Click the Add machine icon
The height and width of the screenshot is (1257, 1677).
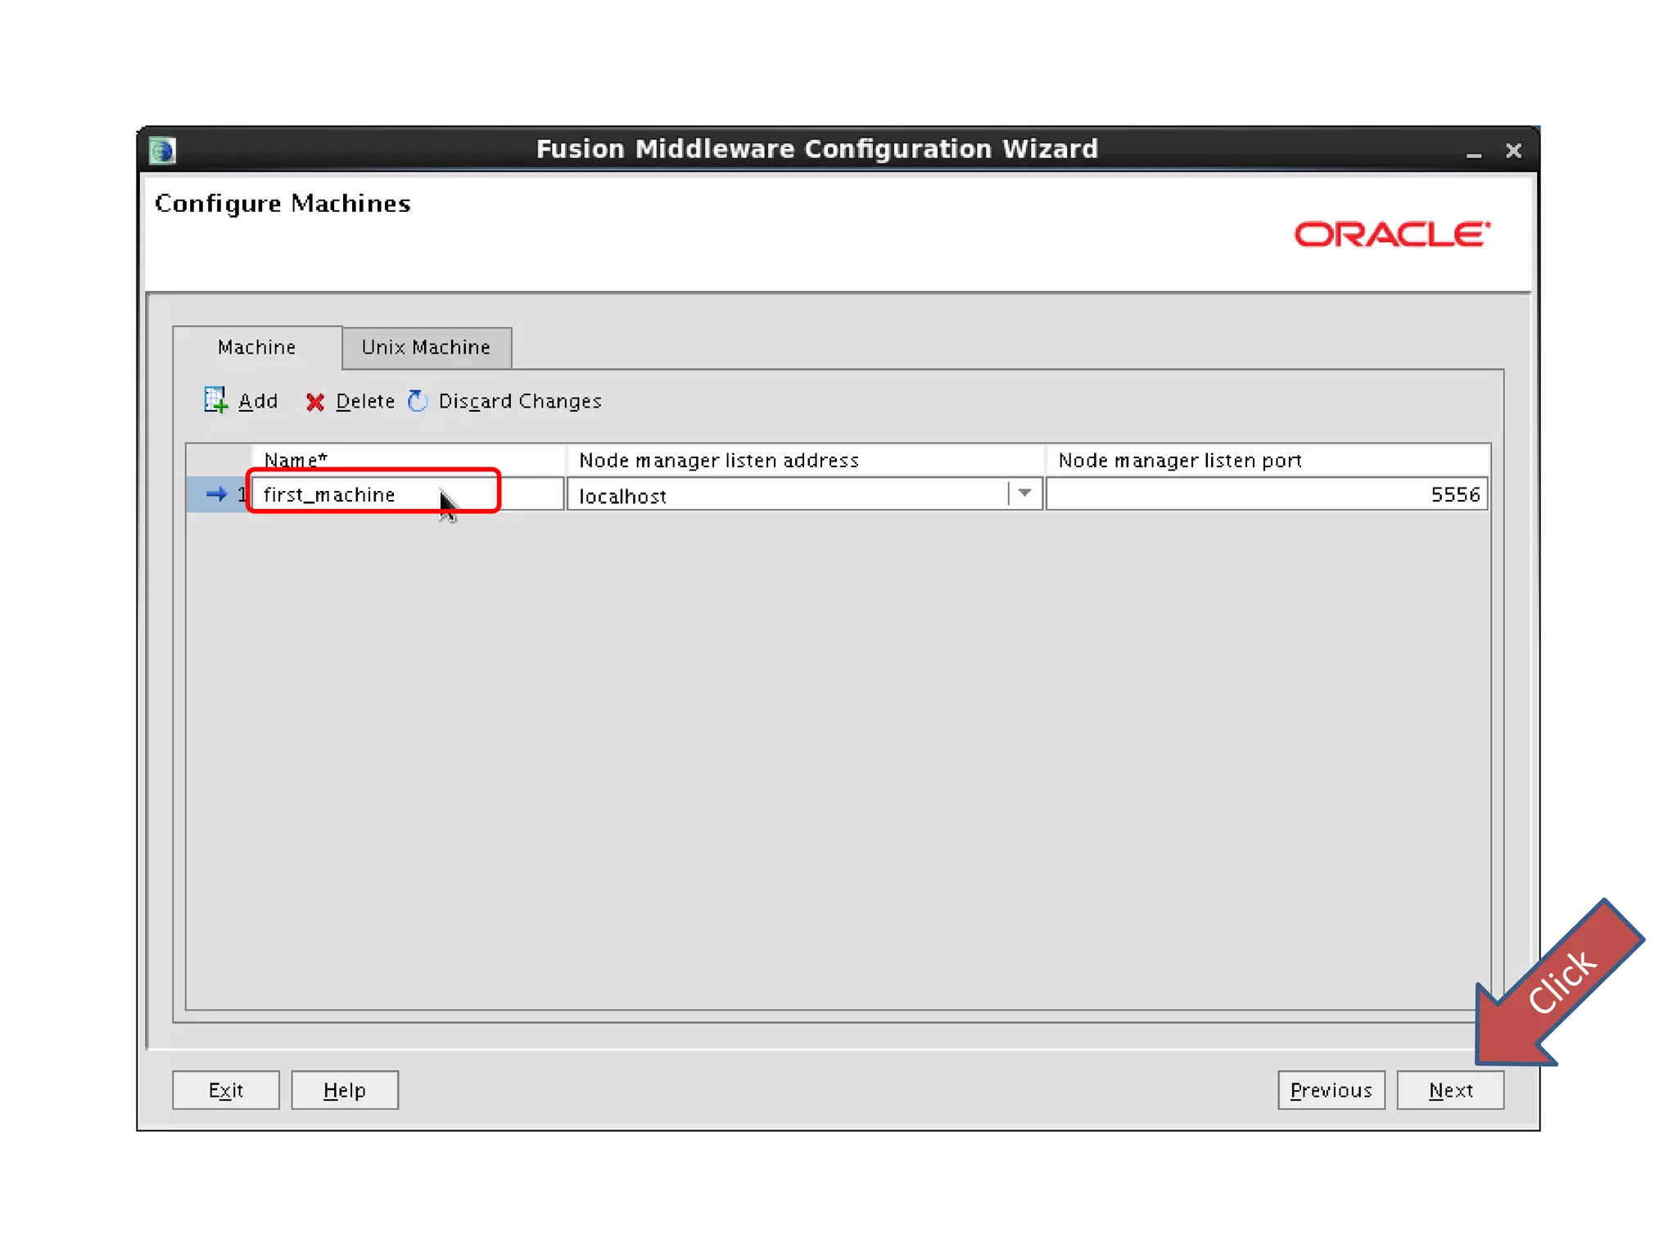[215, 400]
